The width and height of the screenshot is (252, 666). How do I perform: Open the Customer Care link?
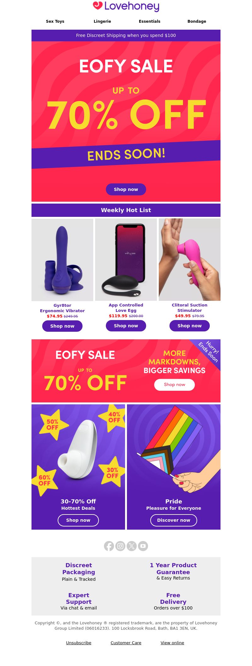tap(126, 643)
